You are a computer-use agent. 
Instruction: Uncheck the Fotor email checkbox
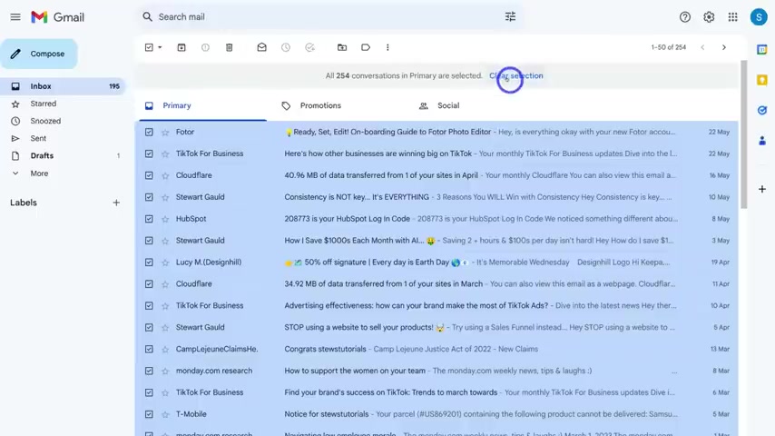149,132
